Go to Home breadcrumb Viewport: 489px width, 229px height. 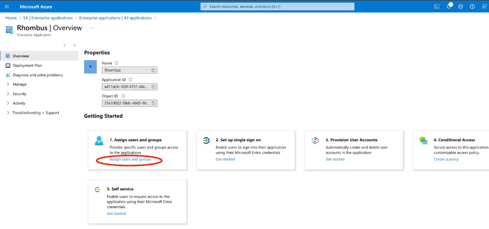(x=11, y=18)
